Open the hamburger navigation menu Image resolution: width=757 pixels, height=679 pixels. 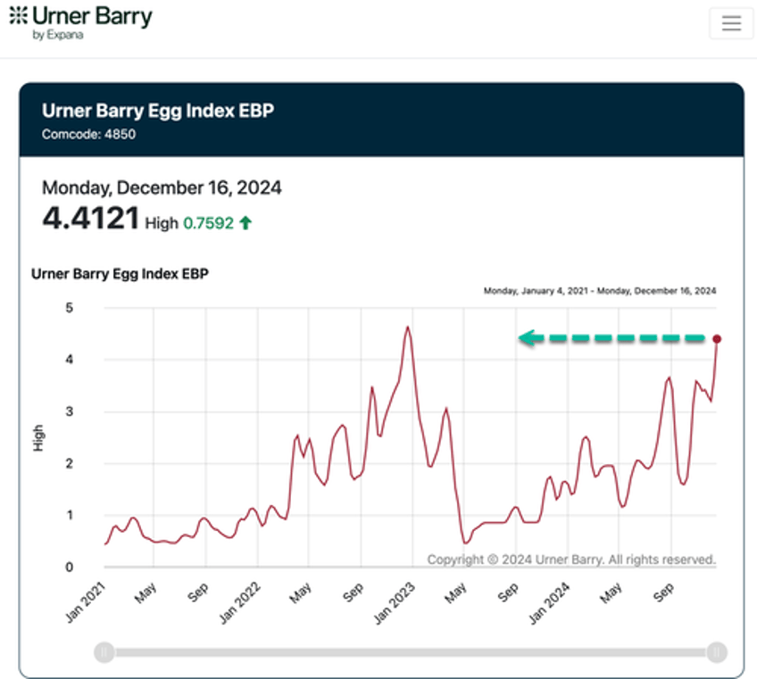pyautogui.click(x=731, y=22)
